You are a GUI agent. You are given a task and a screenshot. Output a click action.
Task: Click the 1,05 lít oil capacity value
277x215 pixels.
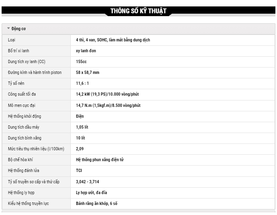click(82, 127)
